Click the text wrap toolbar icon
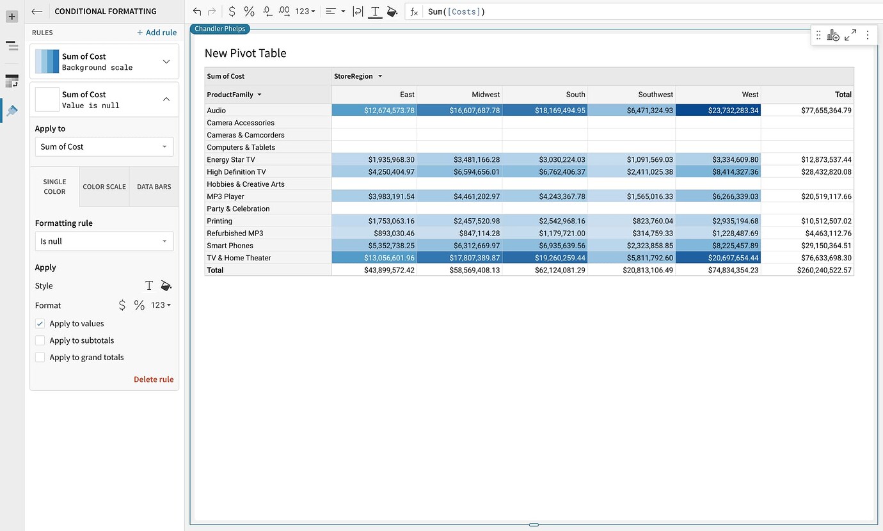This screenshot has width=883, height=531. click(358, 11)
